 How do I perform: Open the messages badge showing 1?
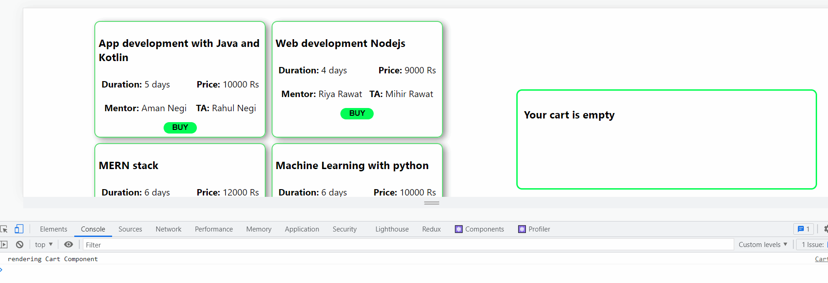pyautogui.click(x=803, y=229)
